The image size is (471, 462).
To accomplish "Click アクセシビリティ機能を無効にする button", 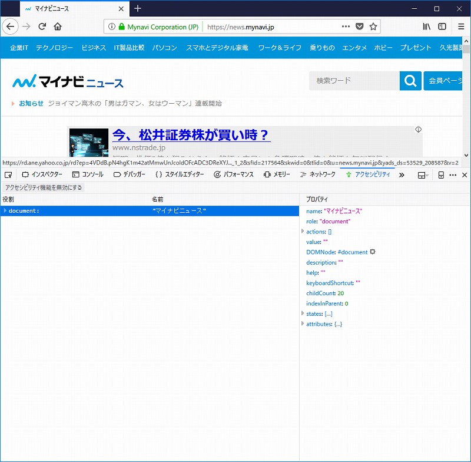I will pos(44,187).
